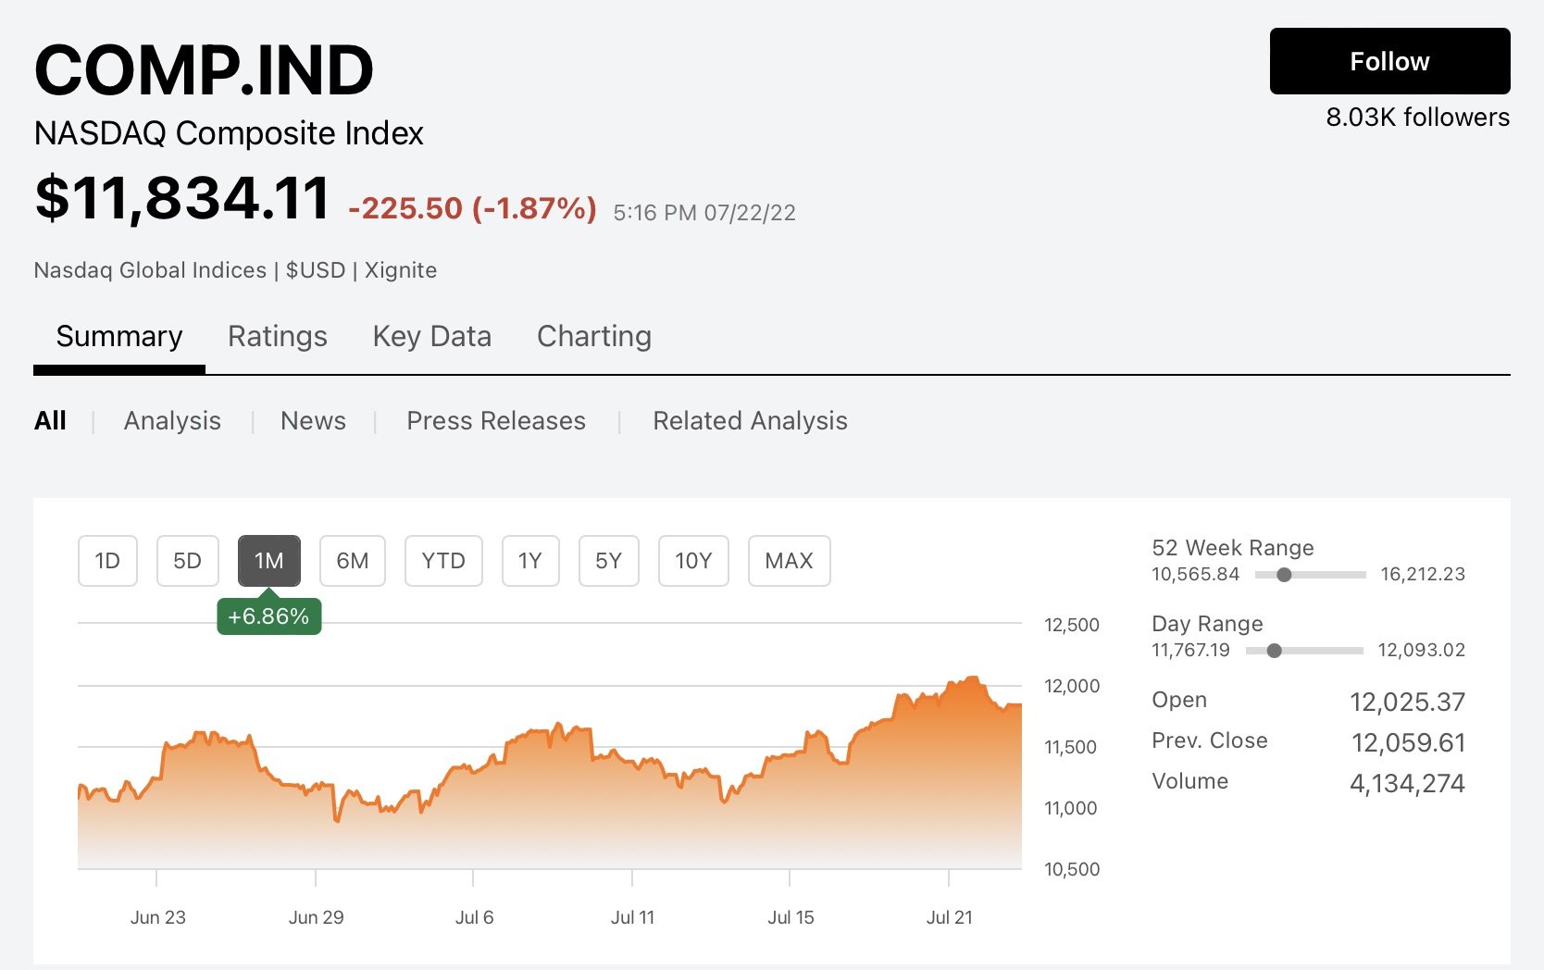1544x970 pixels.
Task: Click the Prev. Close value 12,059.61
Action: (x=1408, y=743)
